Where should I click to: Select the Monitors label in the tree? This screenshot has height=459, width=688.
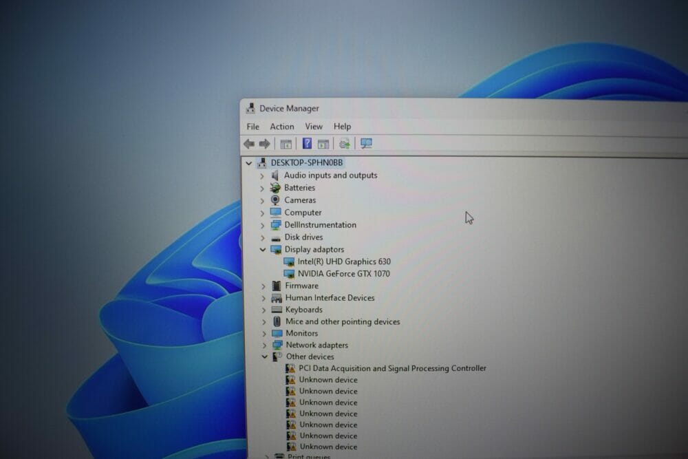click(x=302, y=333)
